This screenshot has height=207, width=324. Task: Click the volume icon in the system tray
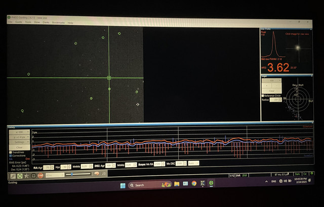coord(285,181)
